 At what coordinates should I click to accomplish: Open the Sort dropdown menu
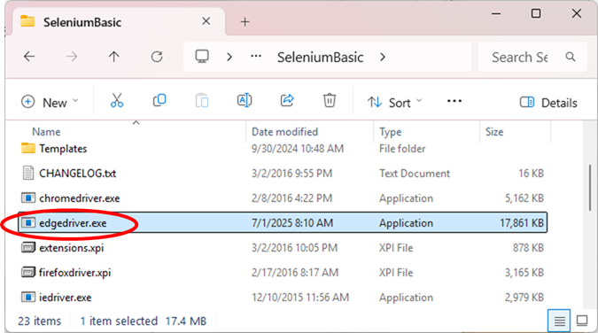click(x=395, y=102)
